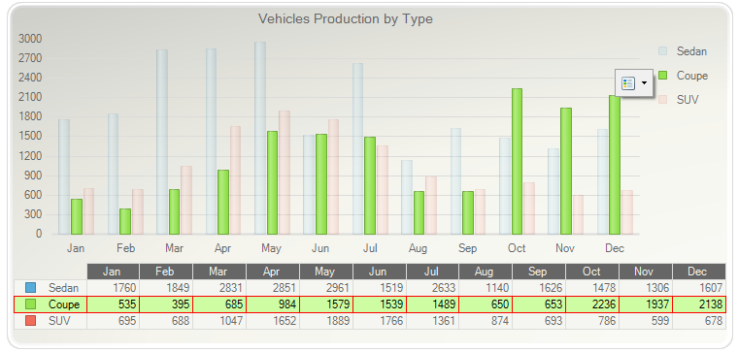
Task: Click the green Coupe bar for October
Action: pyautogui.click(x=517, y=161)
